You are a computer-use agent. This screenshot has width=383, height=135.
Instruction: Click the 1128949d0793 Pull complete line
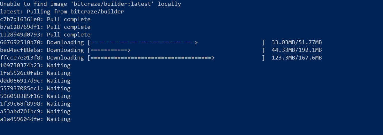(x=45, y=35)
